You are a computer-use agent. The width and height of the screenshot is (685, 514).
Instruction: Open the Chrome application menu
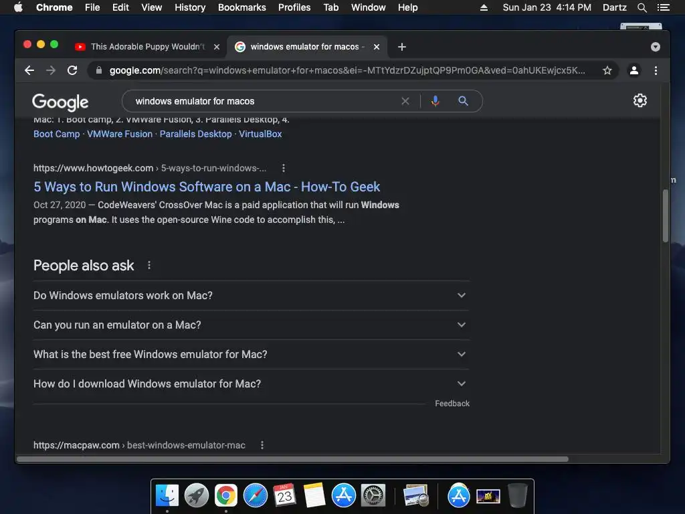(54, 7)
